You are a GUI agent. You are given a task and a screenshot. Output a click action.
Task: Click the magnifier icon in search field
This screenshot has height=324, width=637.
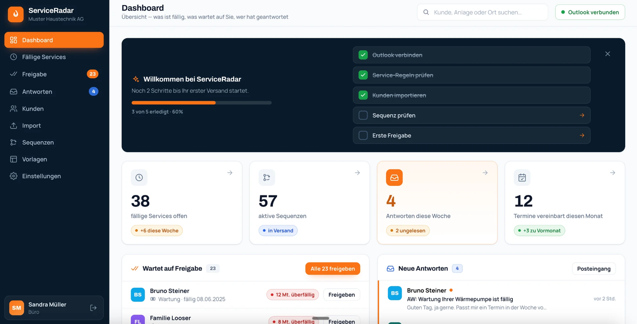click(426, 12)
